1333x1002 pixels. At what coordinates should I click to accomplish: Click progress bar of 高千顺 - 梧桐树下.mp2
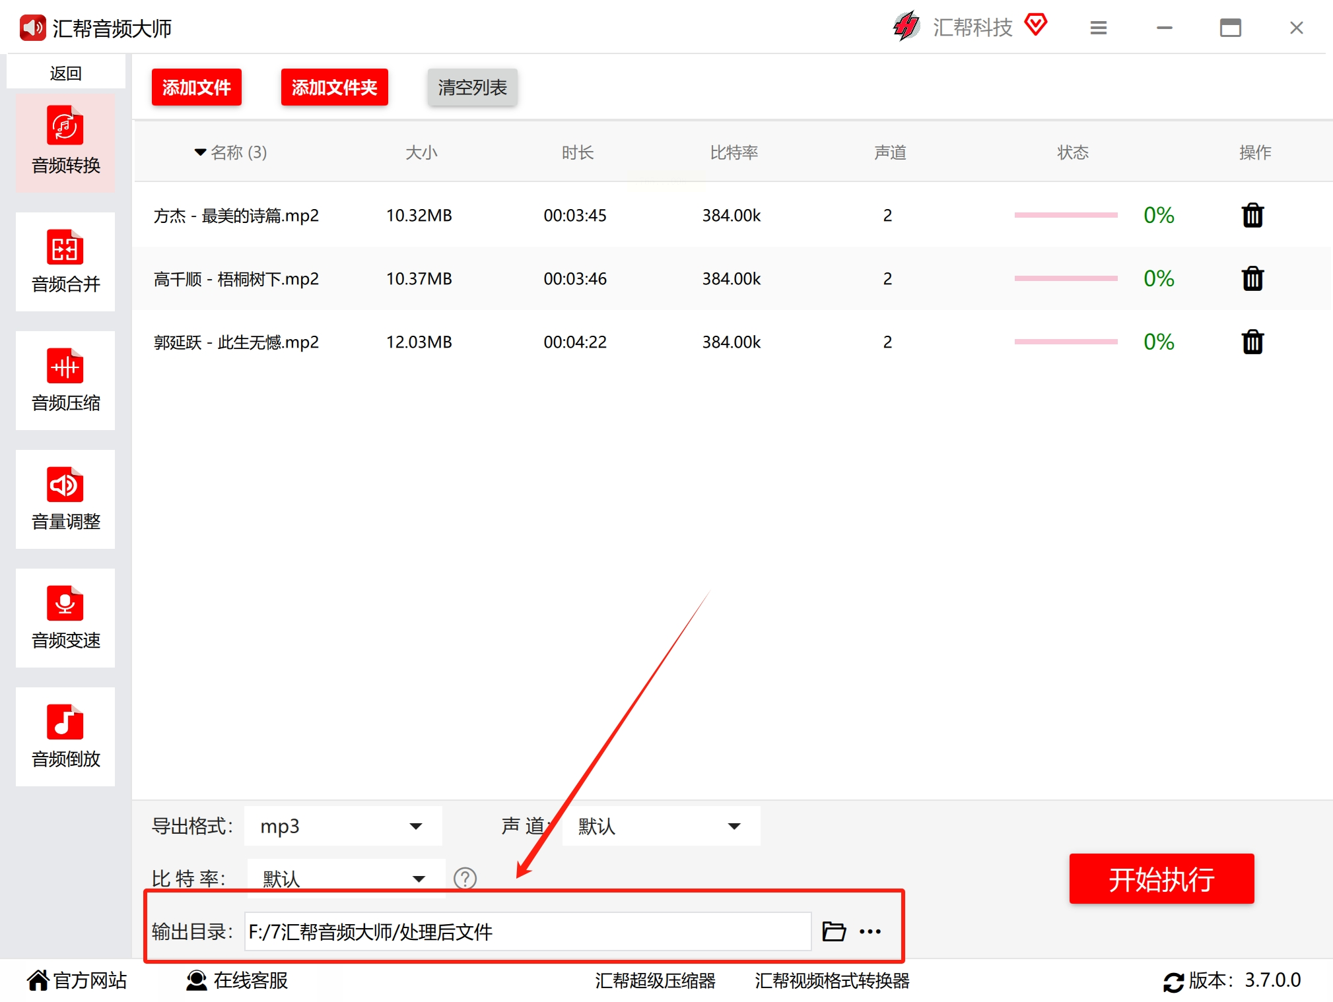(x=1065, y=278)
